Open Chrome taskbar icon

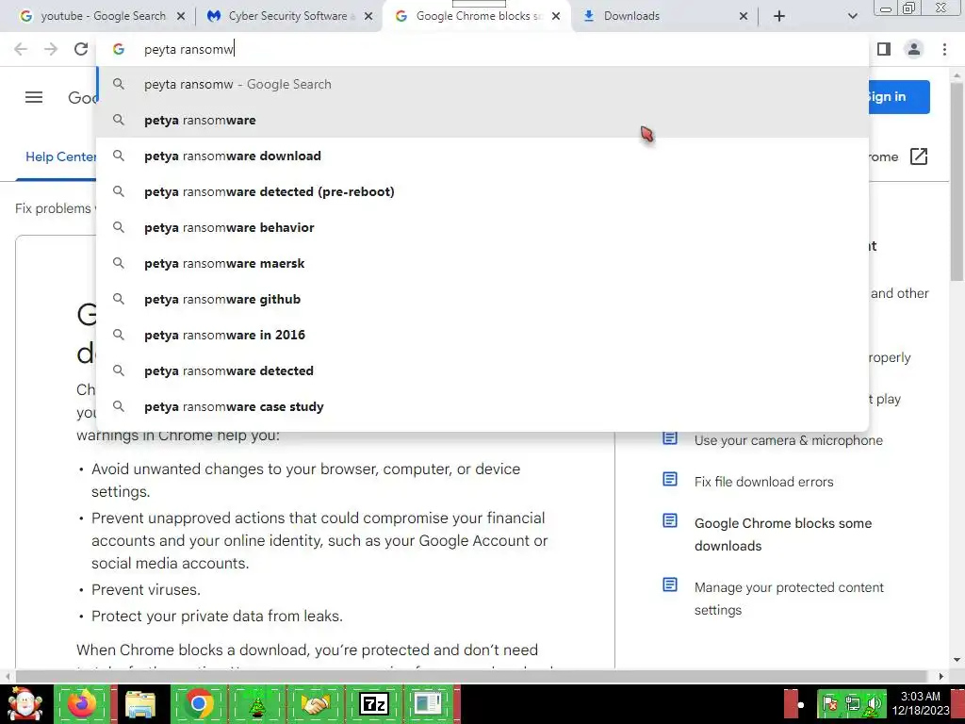coord(198,703)
